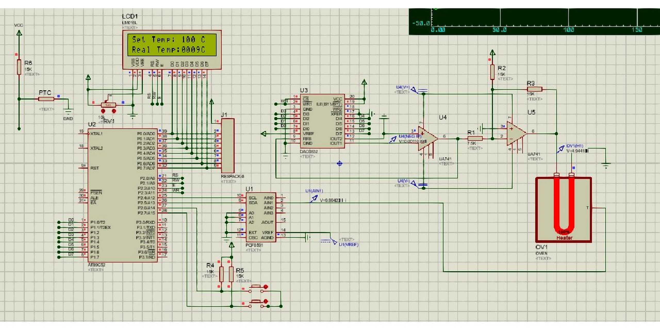Click RV1 left red adjustment button
The image size is (660, 330).
[x=103, y=111]
